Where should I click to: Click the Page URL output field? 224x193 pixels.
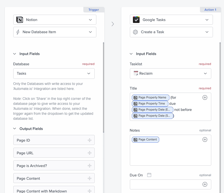pyautogui.click(x=54, y=153)
